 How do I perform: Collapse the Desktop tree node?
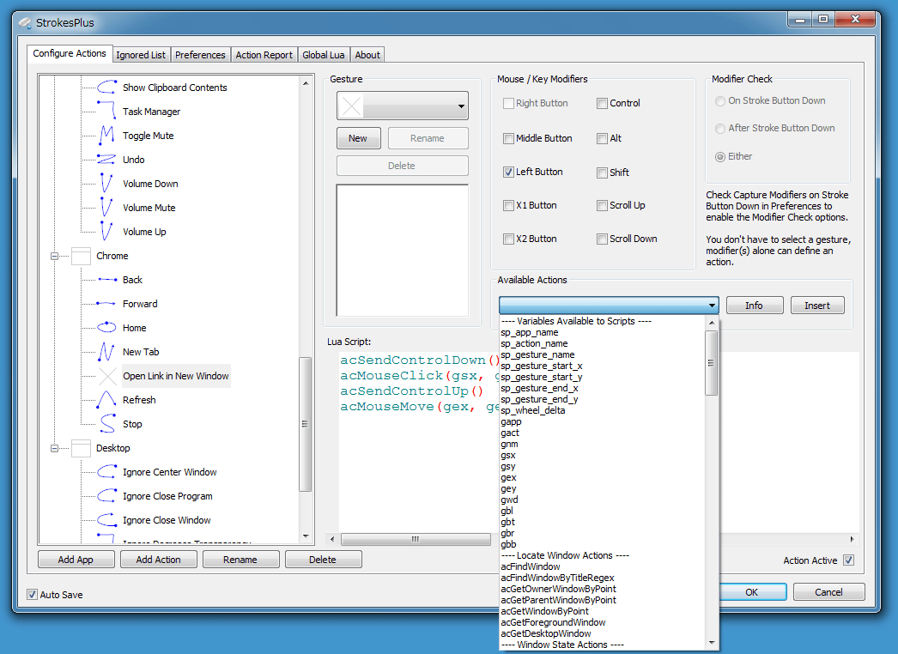pos(54,448)
